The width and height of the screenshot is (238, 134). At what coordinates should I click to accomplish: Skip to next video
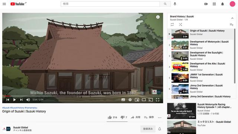click(x=22, y=99)
